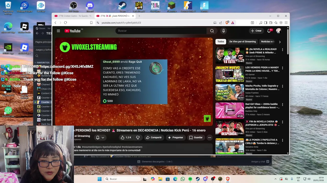Open options for Bad Girl Vibes playlist video
The height and width of the screenshot is (183, 327).
[x=282, y=104]
